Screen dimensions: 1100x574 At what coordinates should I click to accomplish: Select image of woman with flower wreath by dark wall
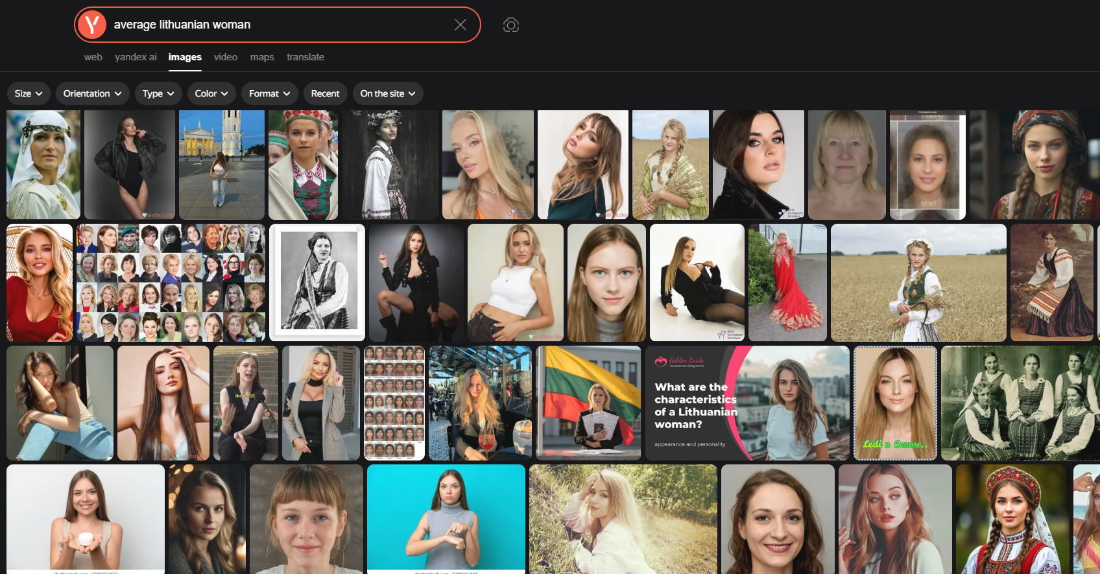pos(390,165)
